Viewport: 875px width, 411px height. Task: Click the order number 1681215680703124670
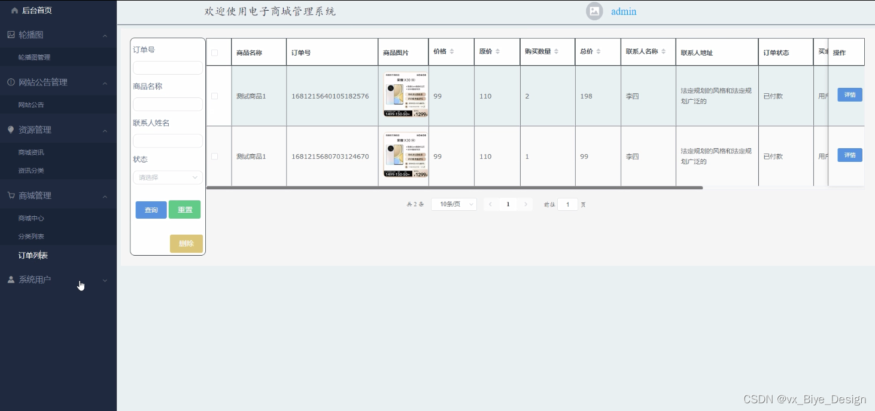point(330,157)
